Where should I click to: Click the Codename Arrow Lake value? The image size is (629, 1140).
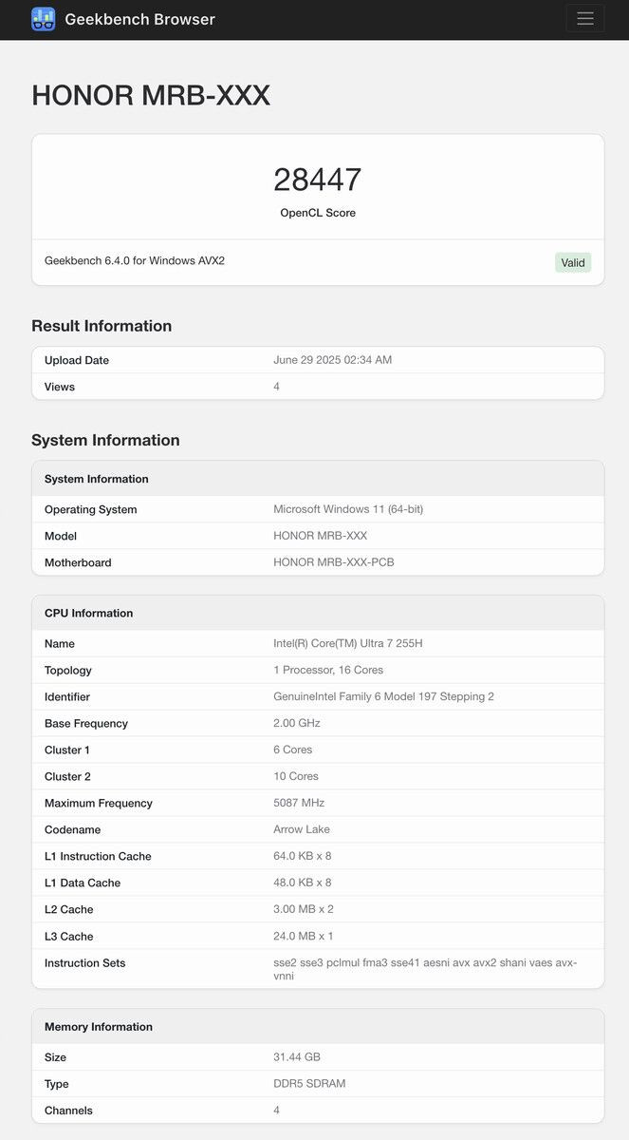pyautogui.click(x=302, y=829)
